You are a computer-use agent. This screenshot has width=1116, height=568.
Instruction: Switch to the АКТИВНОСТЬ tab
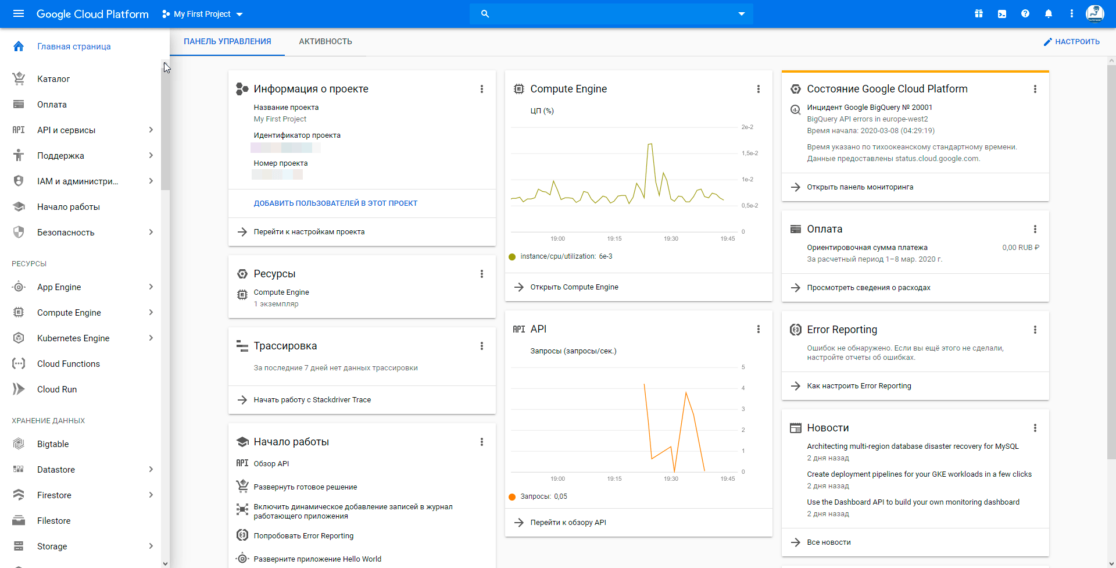[325, 42]
